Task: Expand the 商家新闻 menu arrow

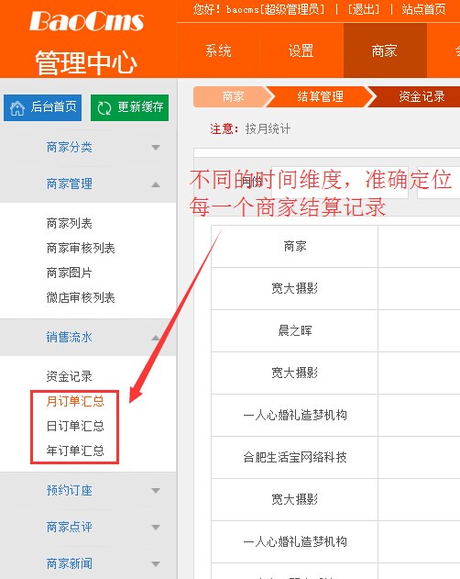Action: coord(156,564)
